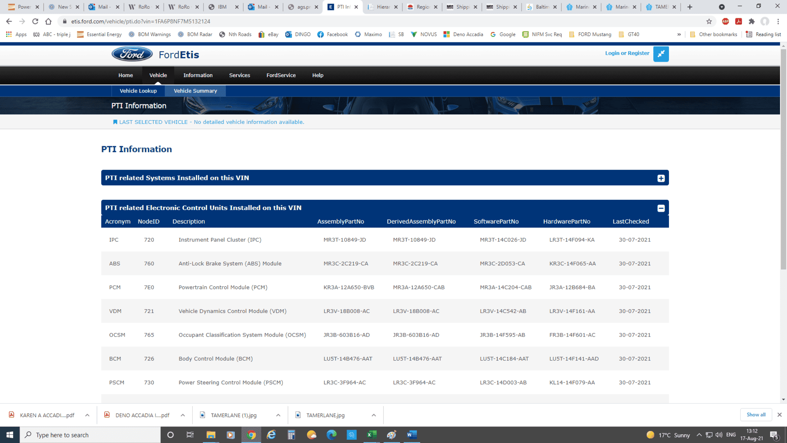Expand PTI related Systems Installed section
This screenshot has height=443, width=787.
tap(661, 178)
